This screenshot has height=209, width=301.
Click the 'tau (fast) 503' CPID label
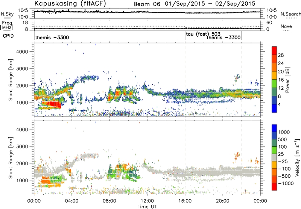point(203,34)
